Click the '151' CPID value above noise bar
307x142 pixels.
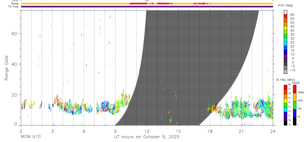pos(147,1)
